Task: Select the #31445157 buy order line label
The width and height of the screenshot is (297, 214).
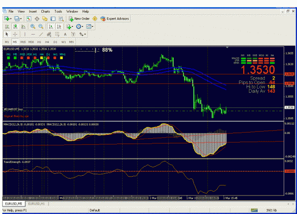Action: [13, 109]
